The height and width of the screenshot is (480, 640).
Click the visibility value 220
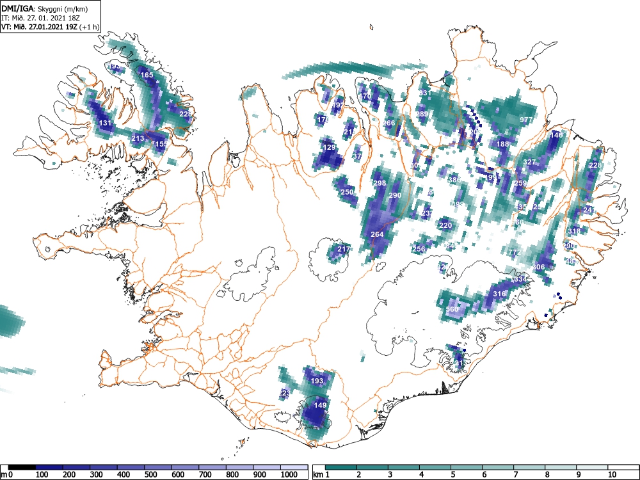(x=445, y=225)
